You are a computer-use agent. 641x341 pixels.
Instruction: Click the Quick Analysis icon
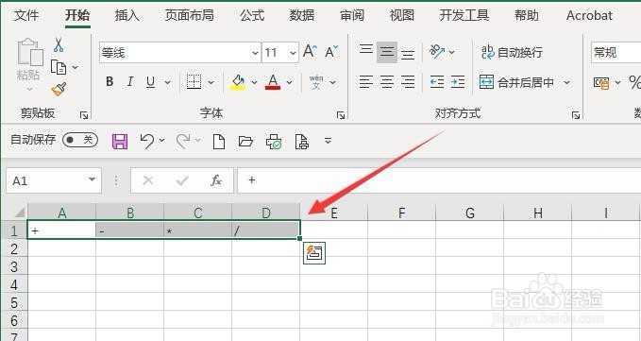pos(314,253)
